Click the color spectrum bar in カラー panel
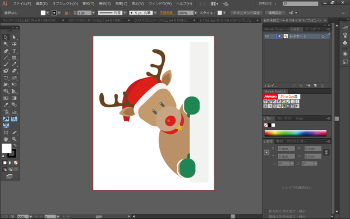The height and width of the screenshot is (219, 350). coord(295,133)
